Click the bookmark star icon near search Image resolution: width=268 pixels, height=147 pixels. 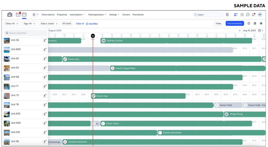pos(227,15)
